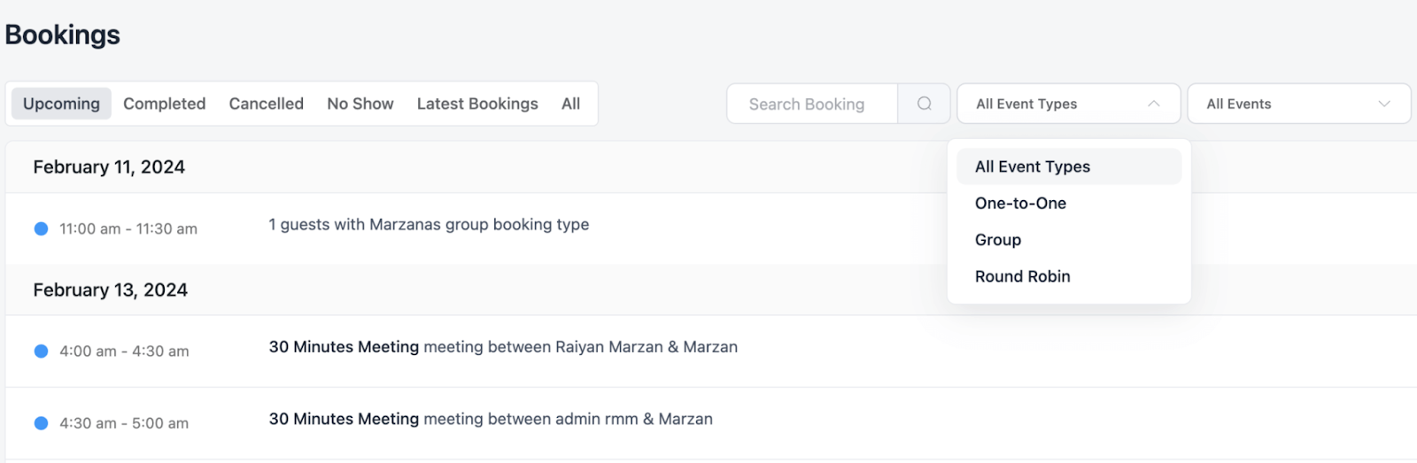Click blue status dot for 4:30 am booking
The height and width of the screenshot is (463, 1417).
pos(41,423)
